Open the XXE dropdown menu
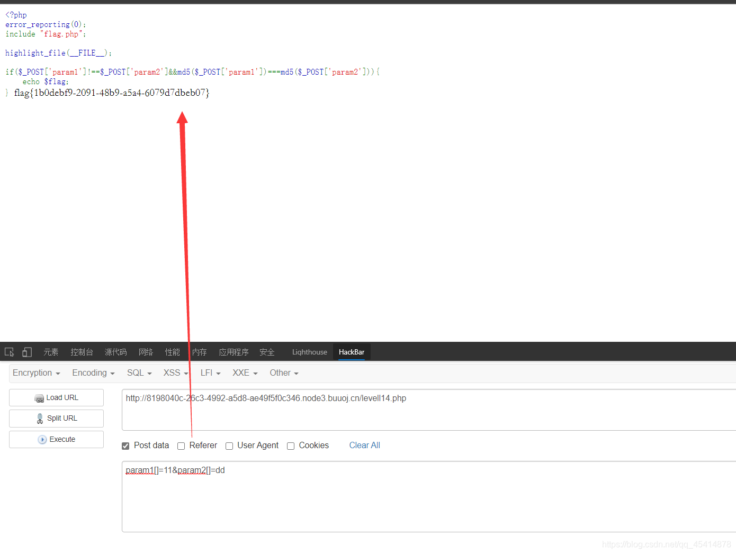This screenshot has height=554, width=736. pyautogui.click(x=245, y=373)
